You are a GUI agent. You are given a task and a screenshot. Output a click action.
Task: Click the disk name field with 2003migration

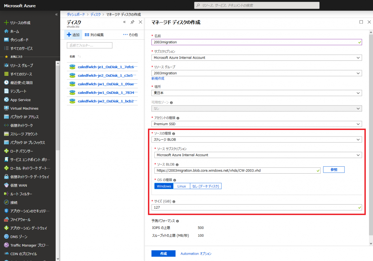(x=256, y=42)
